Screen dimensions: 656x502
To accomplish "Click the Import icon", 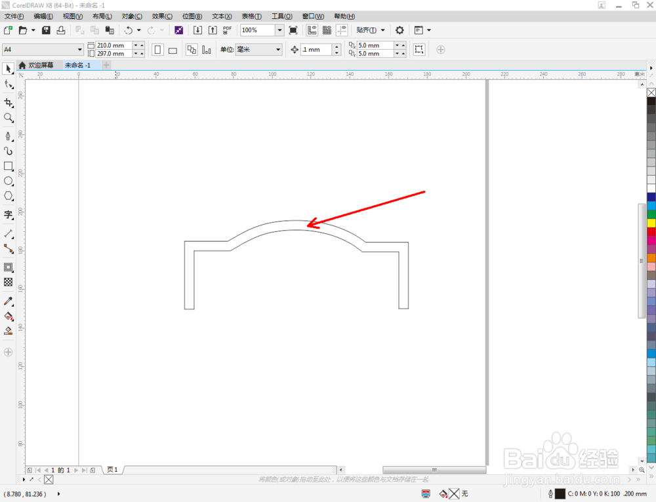I will click(x=197, y=30).
